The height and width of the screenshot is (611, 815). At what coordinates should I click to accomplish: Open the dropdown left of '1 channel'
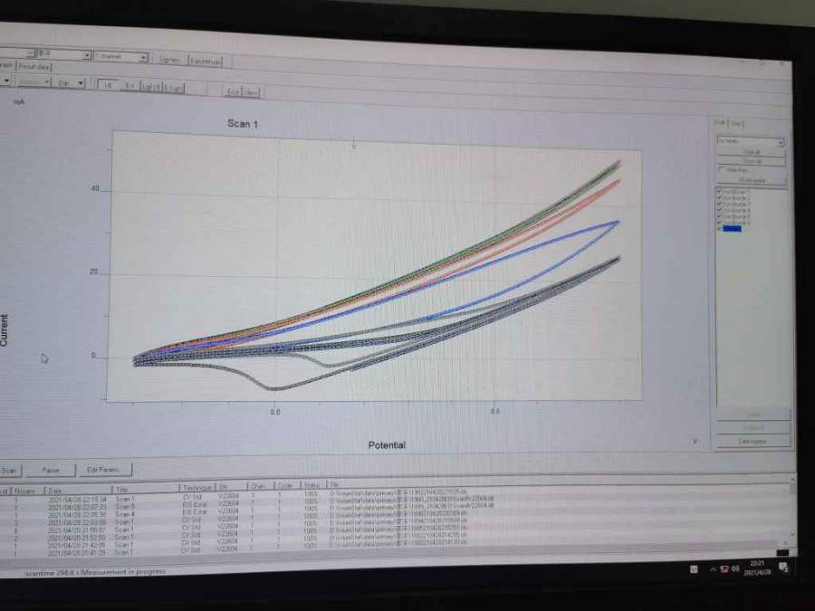point(64,54)
